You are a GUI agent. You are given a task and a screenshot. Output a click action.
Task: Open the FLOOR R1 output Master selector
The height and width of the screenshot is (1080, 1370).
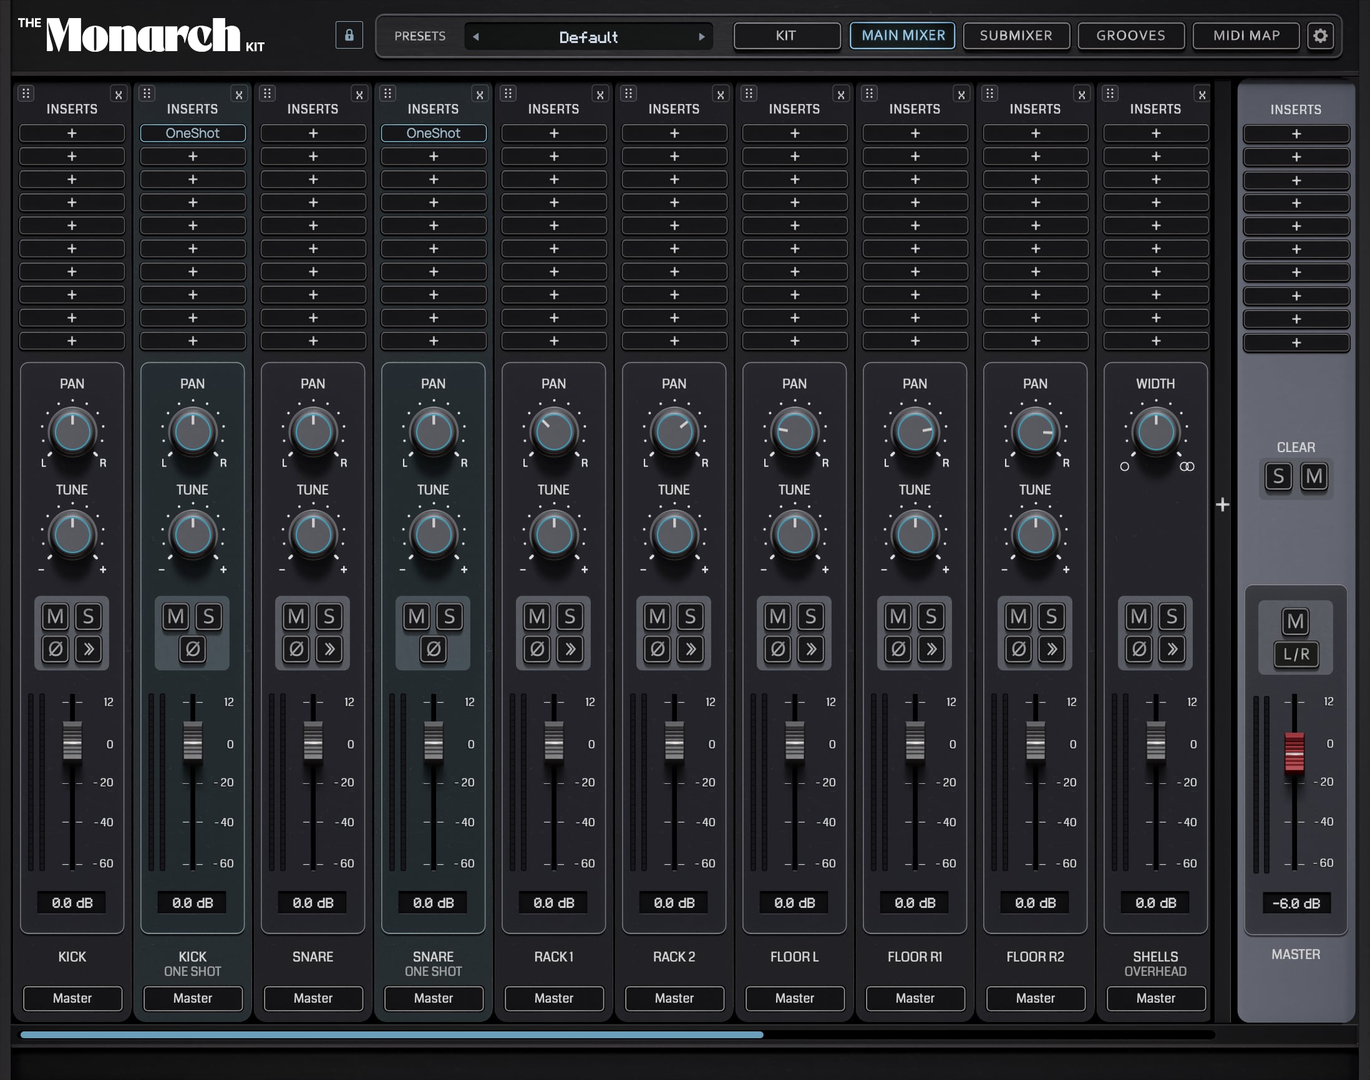[x=915, y=998]
